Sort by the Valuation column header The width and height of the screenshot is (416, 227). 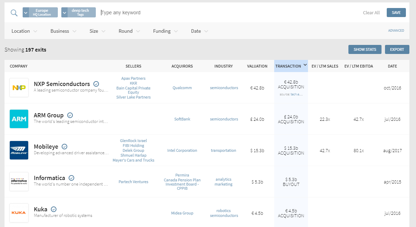click(x=257, y=66)
